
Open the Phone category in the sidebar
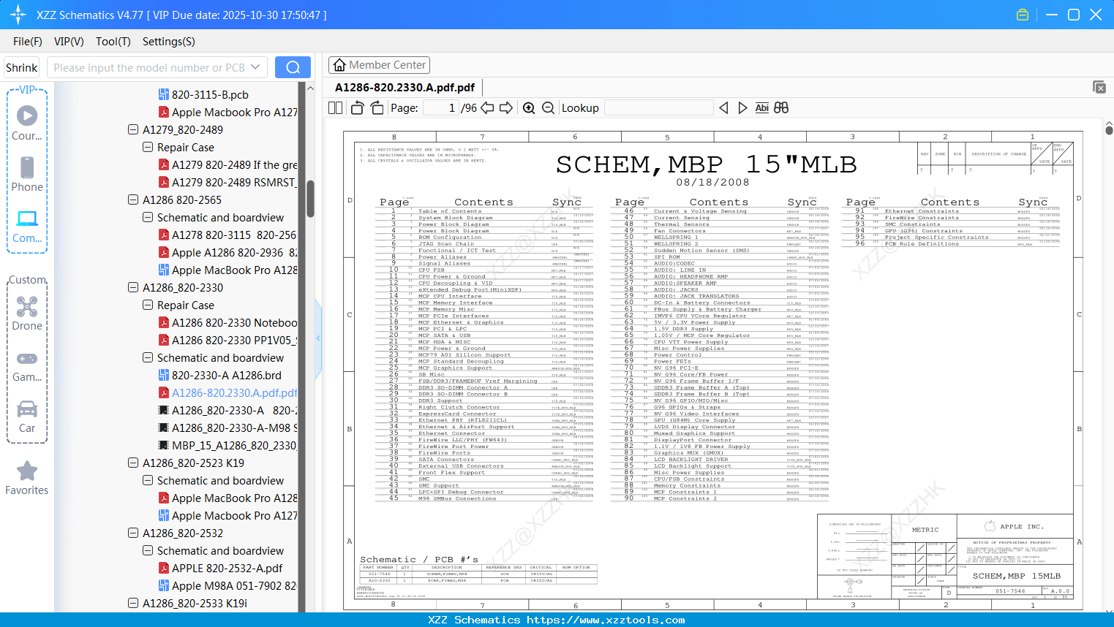(x=27, y=175)
